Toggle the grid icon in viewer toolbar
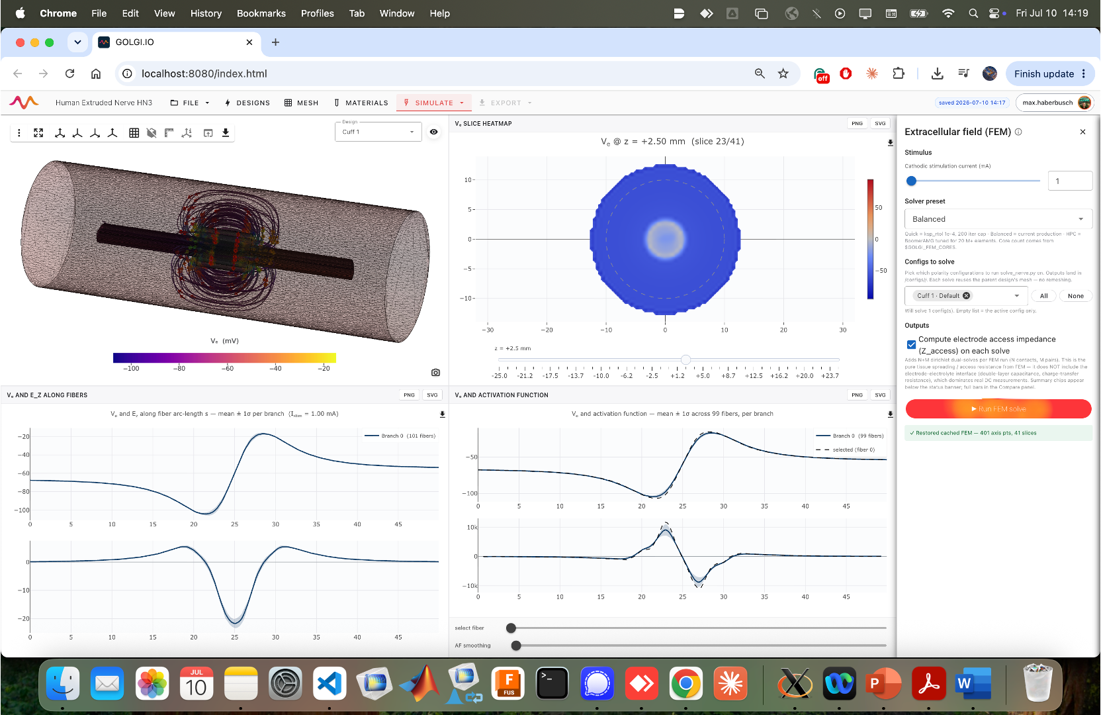Viewport: 1101px width, 715px height. 134,133
